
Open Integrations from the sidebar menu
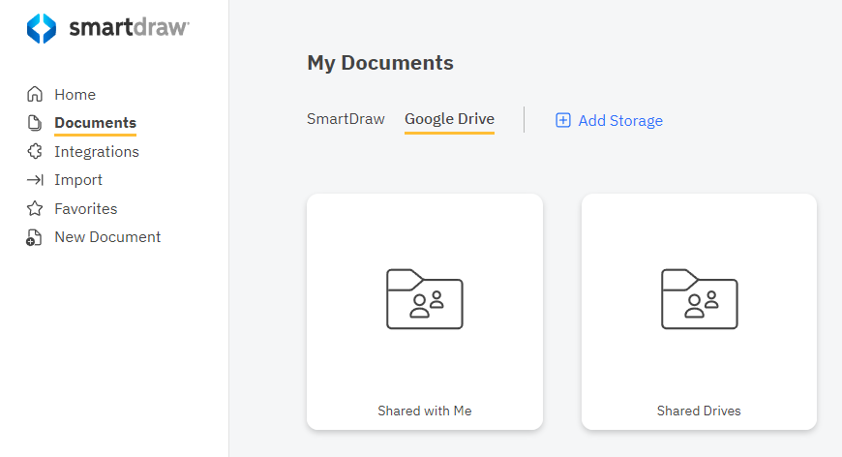tap(97, 152)
